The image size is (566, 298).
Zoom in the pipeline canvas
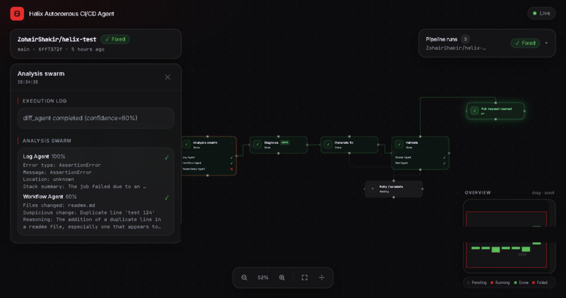(282, 278)
